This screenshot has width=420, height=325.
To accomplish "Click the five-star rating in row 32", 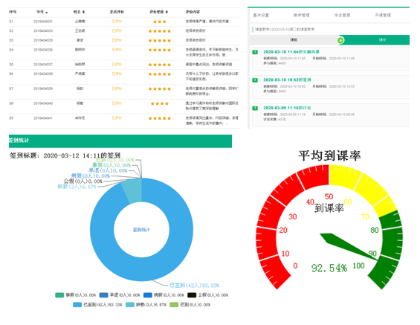I will tap(160, 31).
